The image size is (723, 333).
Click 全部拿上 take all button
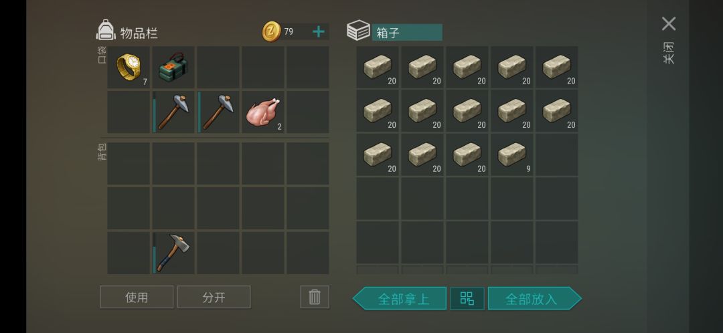(x=399, y=298)
